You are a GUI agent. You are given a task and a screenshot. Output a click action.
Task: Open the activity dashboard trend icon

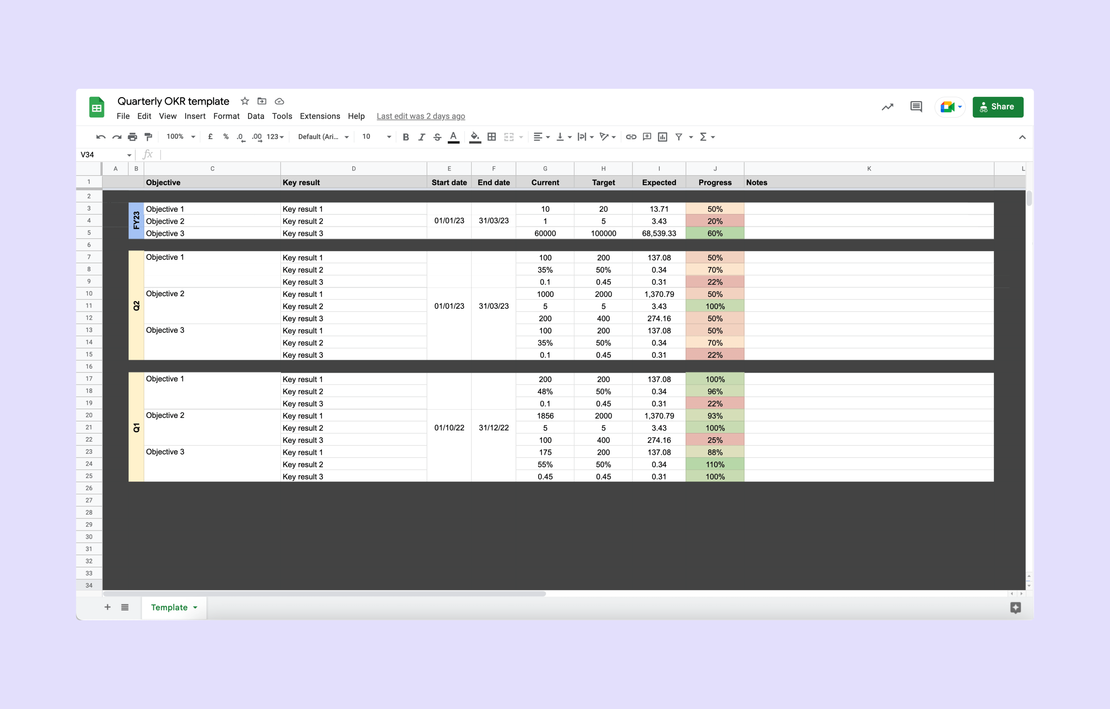point(887,107)
